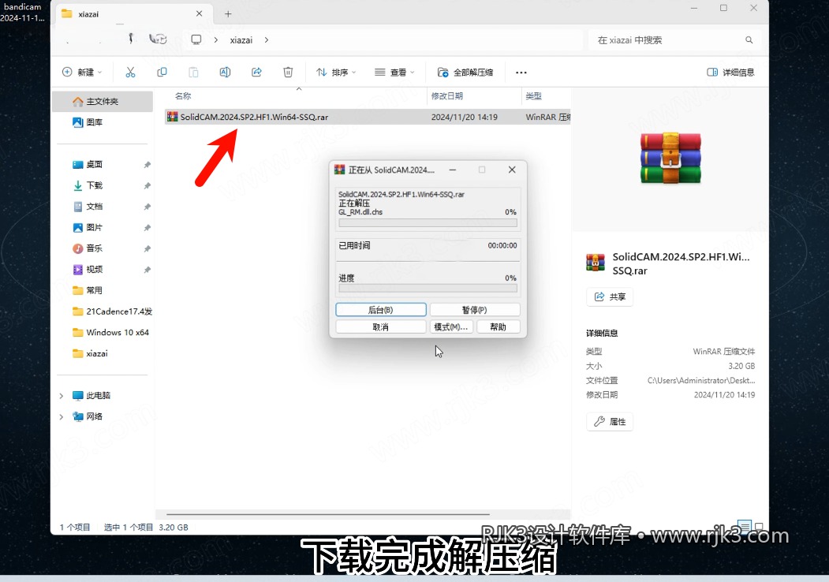Click the Up arrow navigation icon

131,39
